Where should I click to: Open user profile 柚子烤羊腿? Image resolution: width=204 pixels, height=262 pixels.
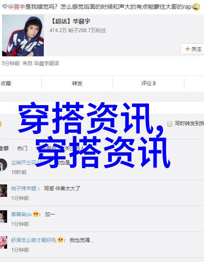coord(23,188)
